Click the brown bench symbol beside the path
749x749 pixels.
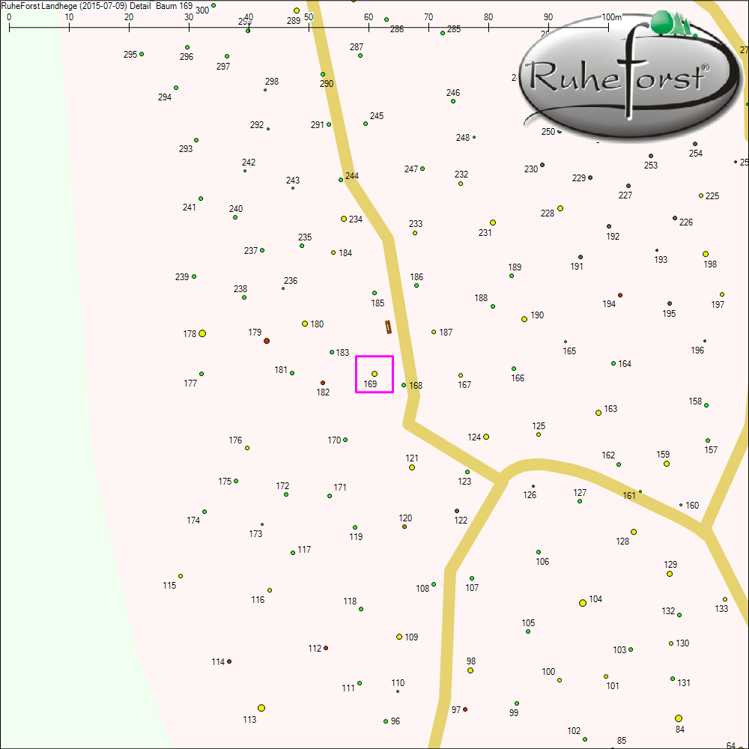pos(388,327)
